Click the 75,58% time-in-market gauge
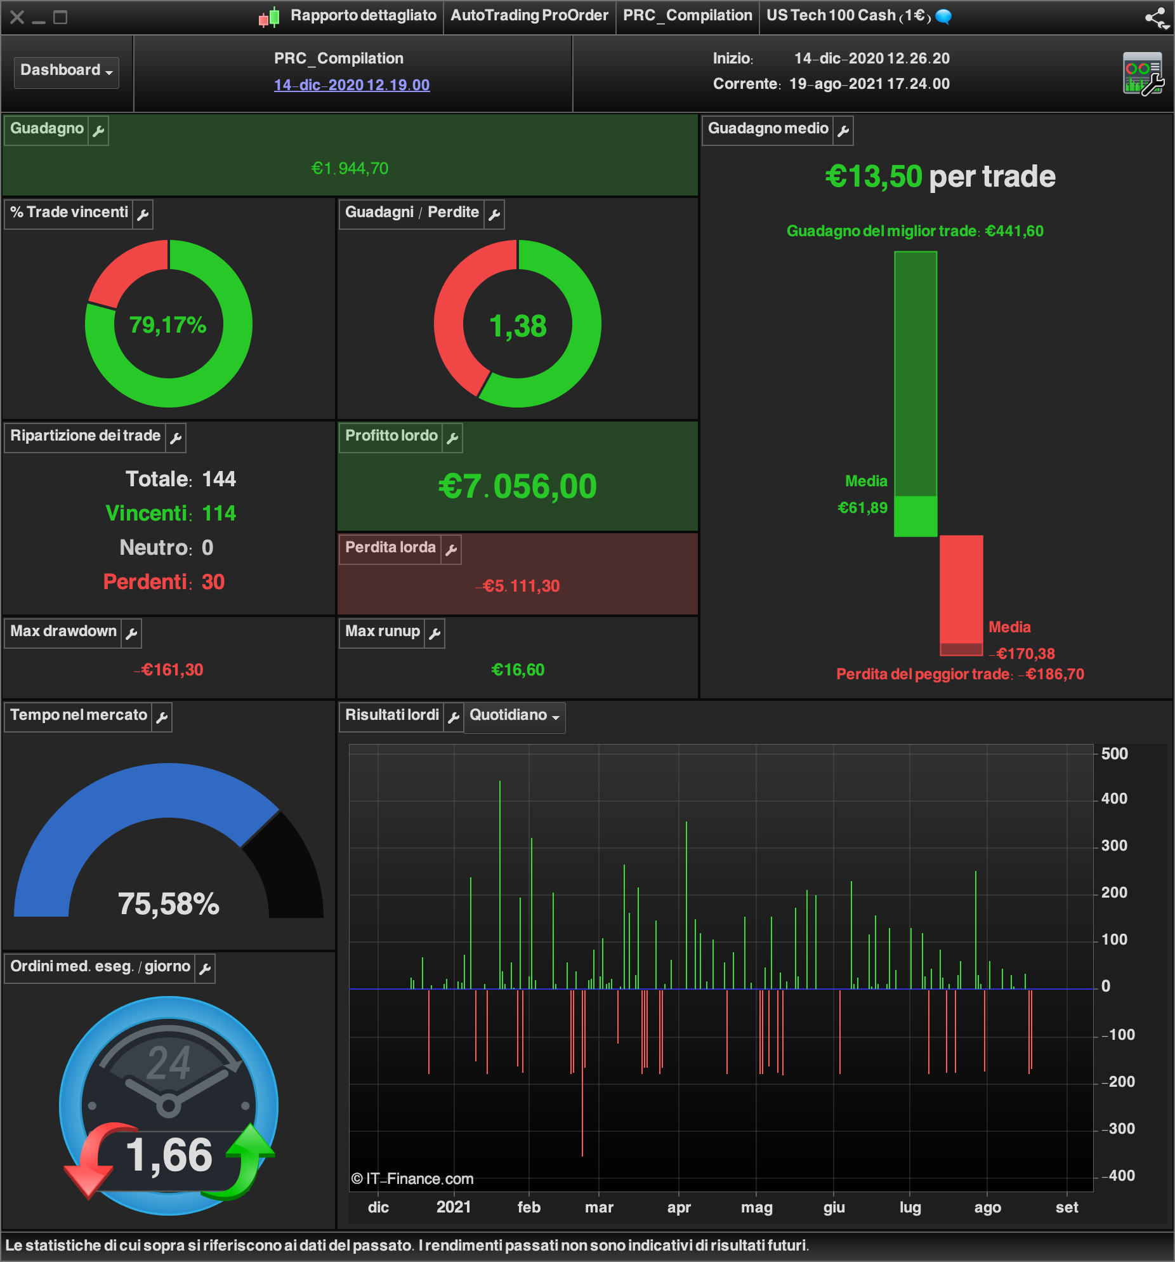The width and height of the screenshot is (1175, 1262). 169,840
